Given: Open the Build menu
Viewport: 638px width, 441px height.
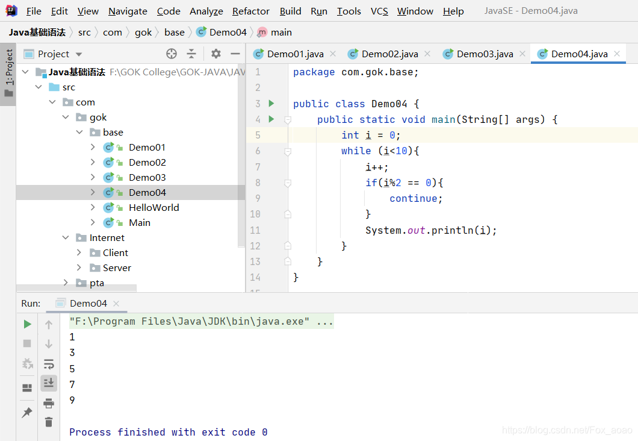Looking at the screenshot, I should (x=291, y=11).
